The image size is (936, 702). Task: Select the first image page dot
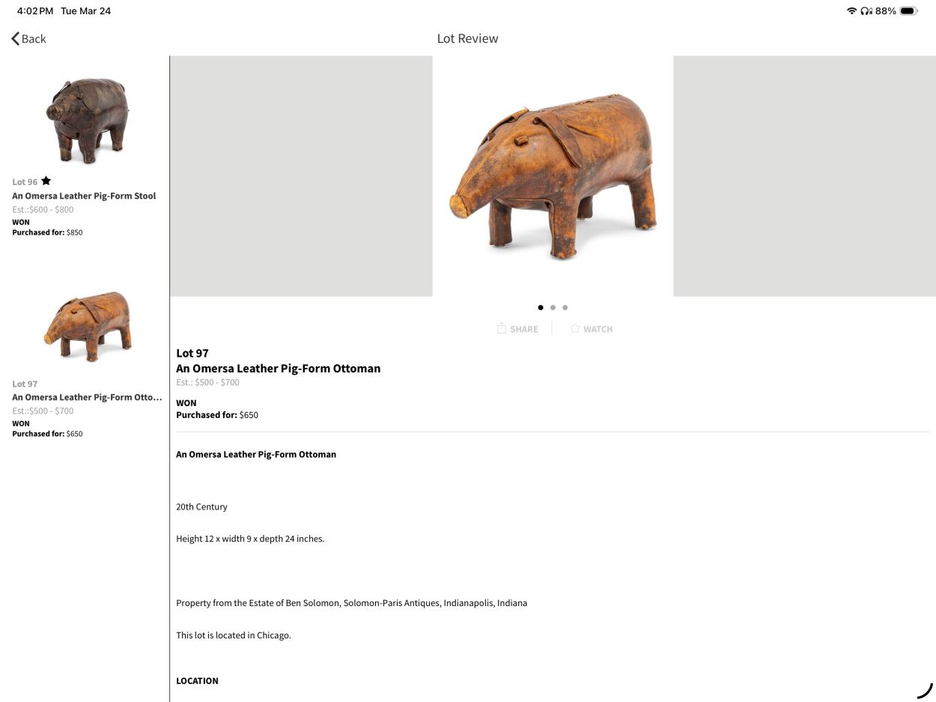(x=541, y=307)
